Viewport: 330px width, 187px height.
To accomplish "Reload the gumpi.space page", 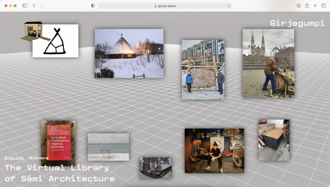I will pyautogui.click(x=229, y=6).
